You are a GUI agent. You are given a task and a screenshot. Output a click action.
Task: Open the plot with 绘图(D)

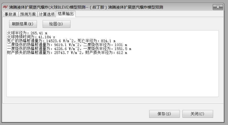pos(57,24)
